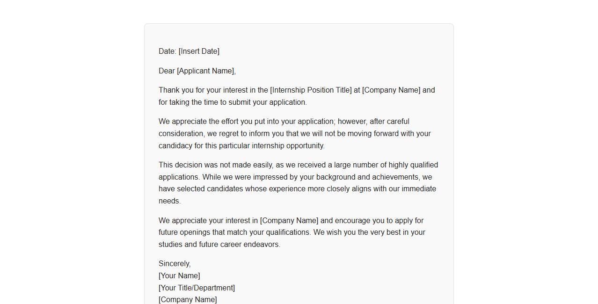Click the [Insert Date] placeholder
The image size is (598, 304).
(199, 51)
